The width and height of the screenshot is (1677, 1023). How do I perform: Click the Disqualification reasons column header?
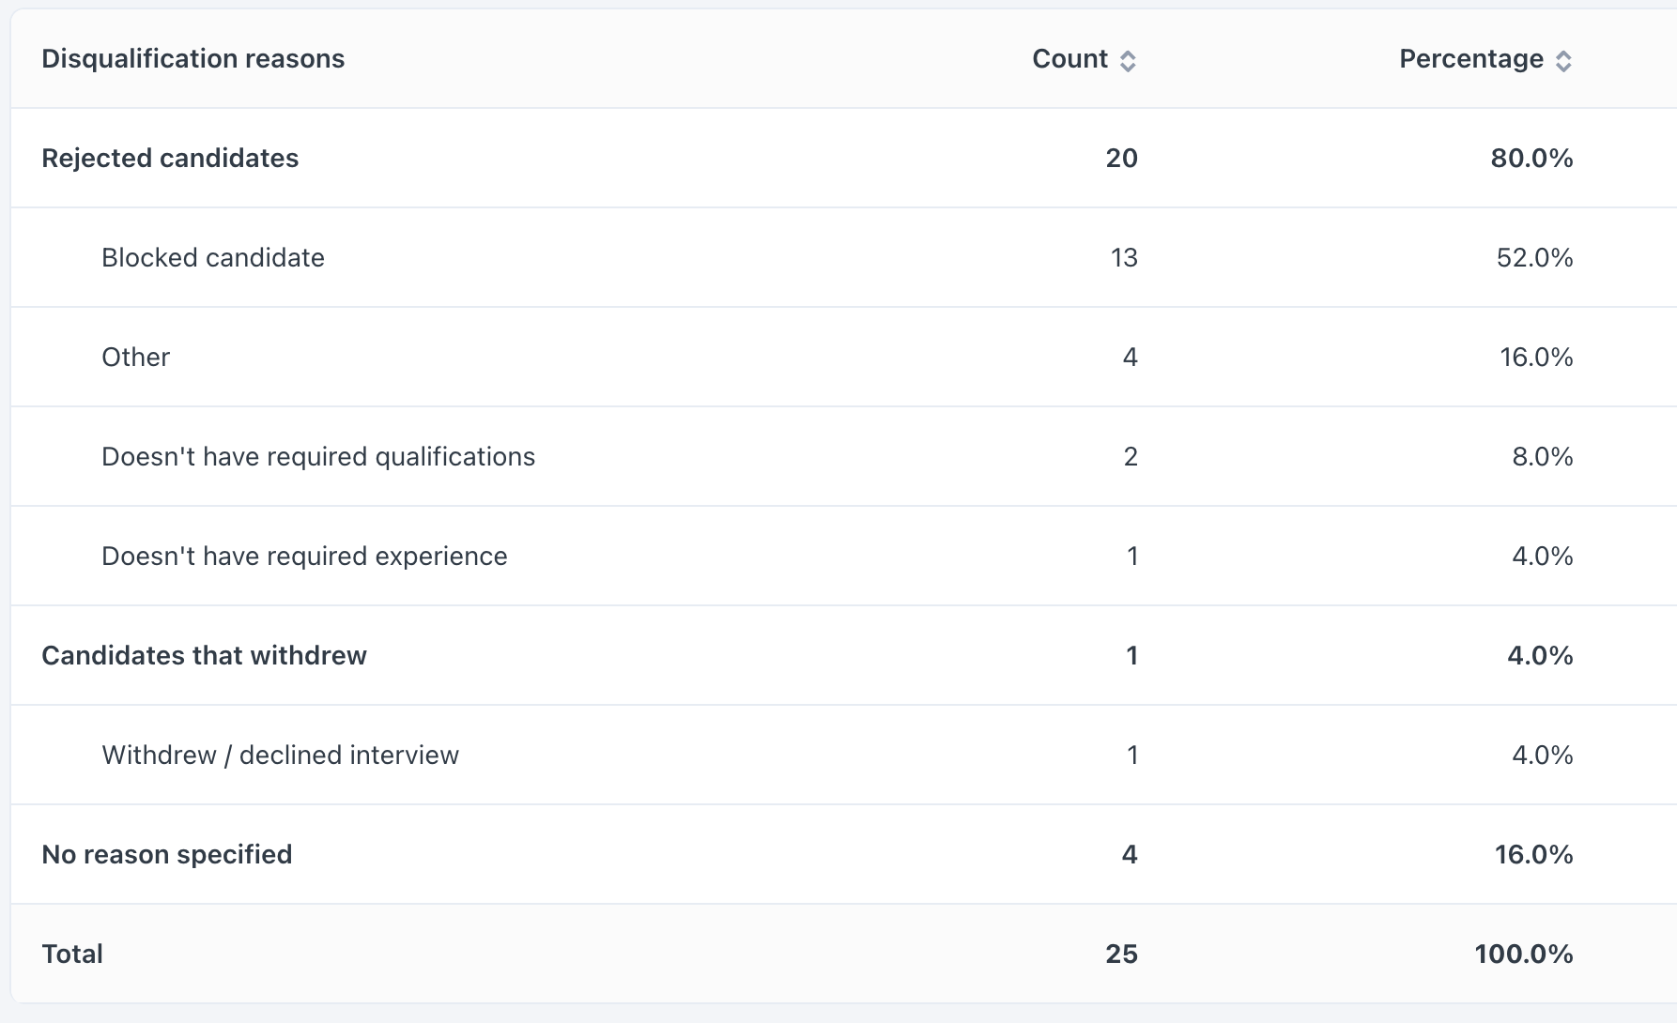(x=193, y=59)
